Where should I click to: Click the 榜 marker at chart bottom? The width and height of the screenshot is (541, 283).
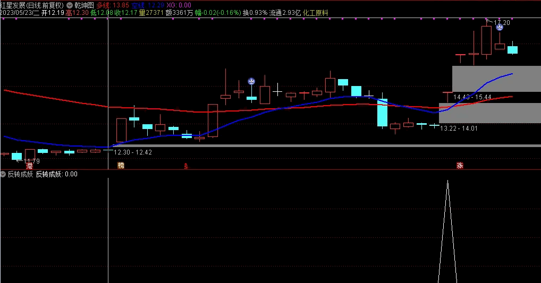coord(121,166)
